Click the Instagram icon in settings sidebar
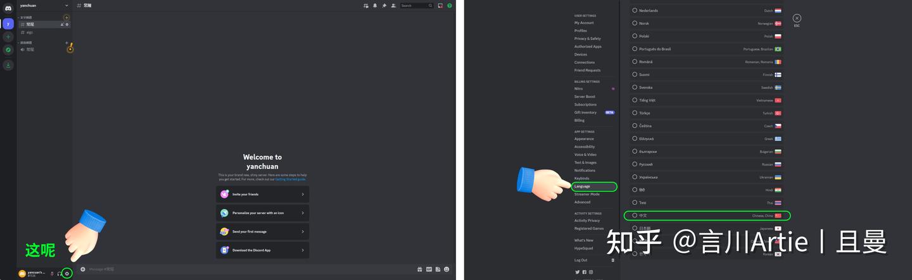912x280 pixels. point(591,272)
